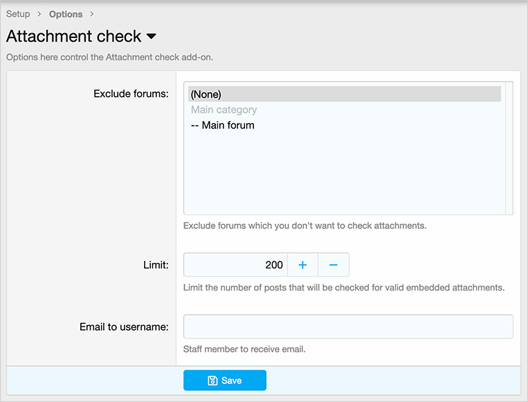Click the floppy disk icon on Save
This screenshot has height=402, width=528.
pyautogui.click(x=212, y=381)
